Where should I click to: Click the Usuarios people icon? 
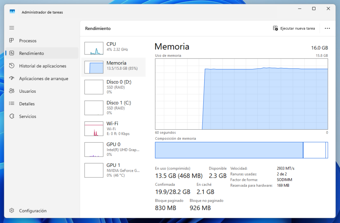tap(12, 91)
